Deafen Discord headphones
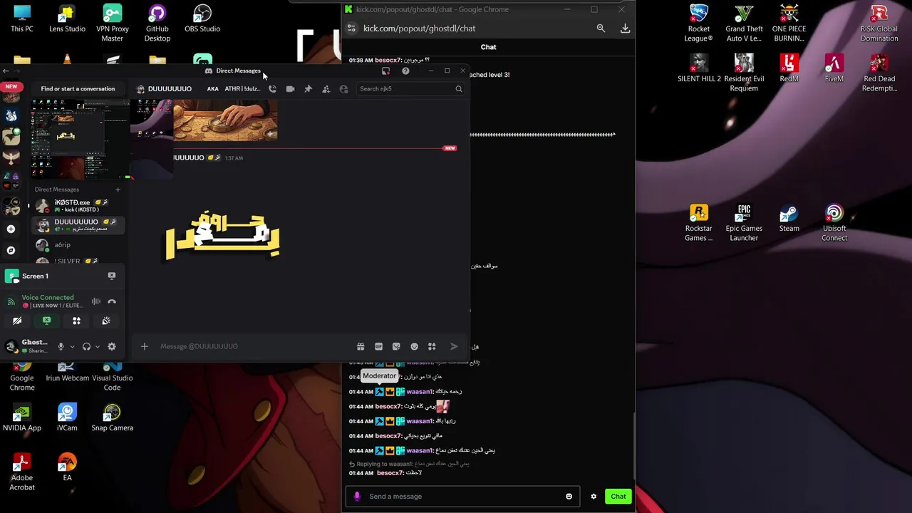 tap(86, 346)
